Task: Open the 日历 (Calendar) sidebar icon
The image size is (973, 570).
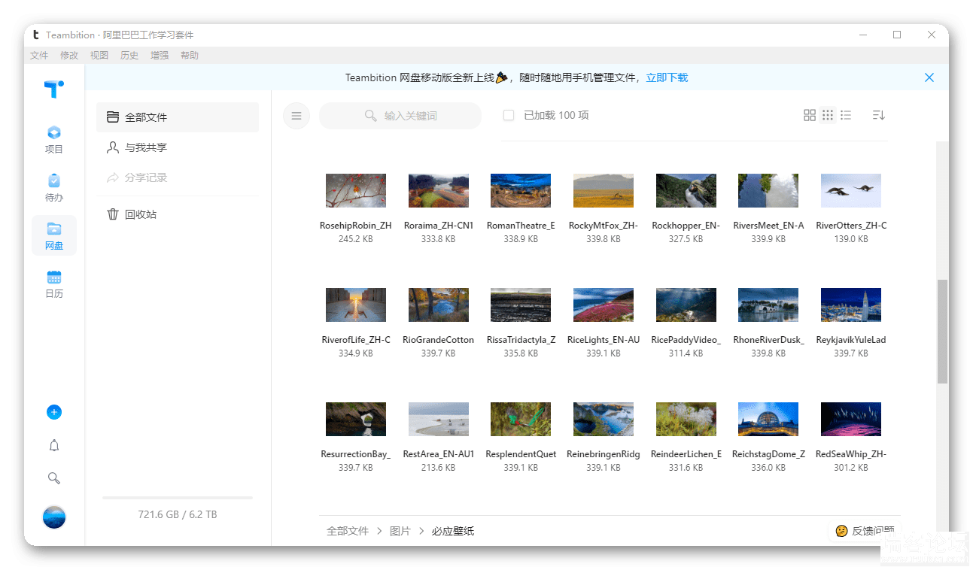Action: coord(54,284)
